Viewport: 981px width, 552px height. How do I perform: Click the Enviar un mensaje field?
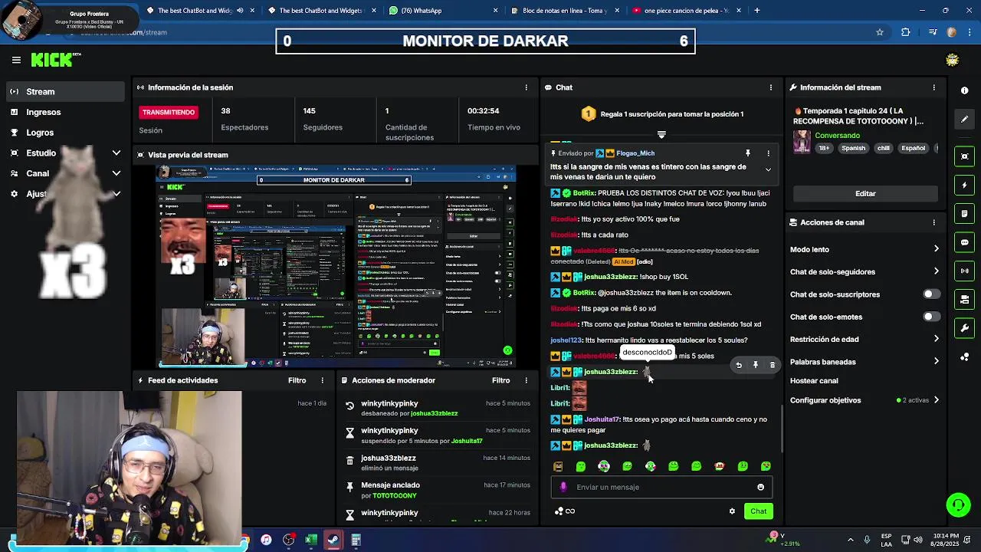[x=661, y=487]
